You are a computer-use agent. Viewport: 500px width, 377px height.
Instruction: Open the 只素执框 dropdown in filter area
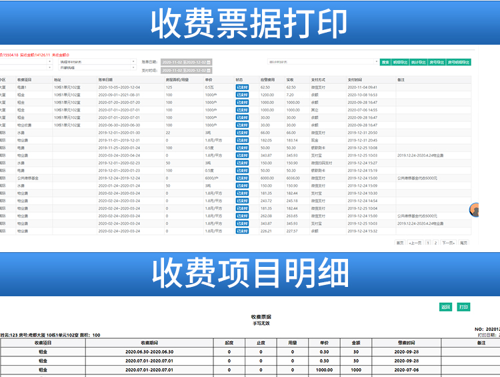click(97, 68)
